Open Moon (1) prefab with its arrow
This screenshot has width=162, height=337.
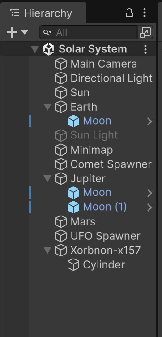point(150,207)
